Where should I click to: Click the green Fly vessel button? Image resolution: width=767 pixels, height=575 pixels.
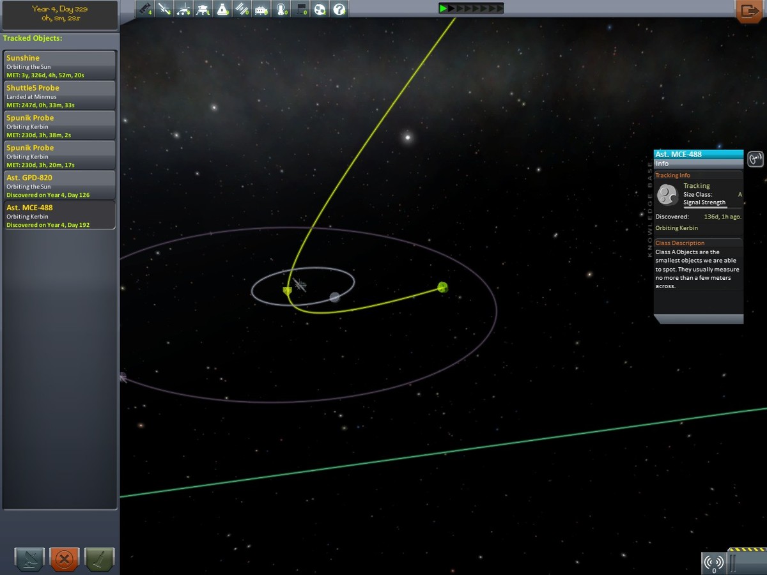(x=100, y=558)
